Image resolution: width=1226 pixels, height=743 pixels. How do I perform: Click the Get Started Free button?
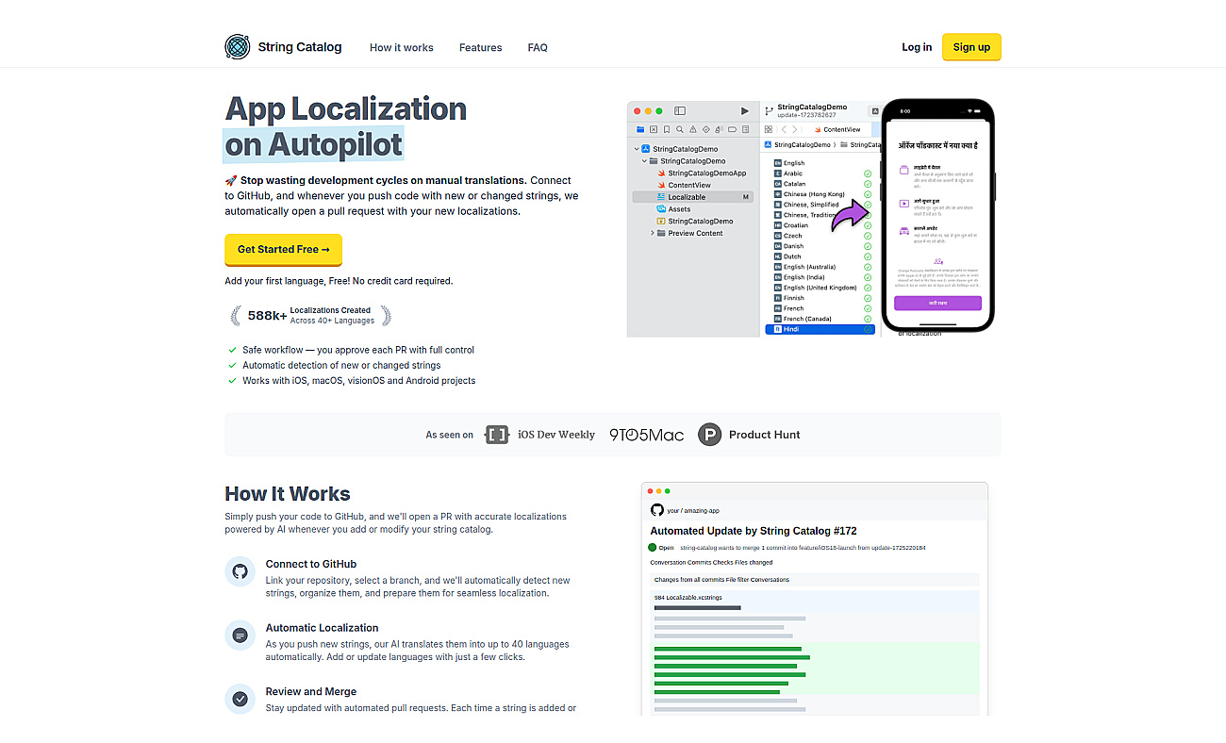coord(283,250)
